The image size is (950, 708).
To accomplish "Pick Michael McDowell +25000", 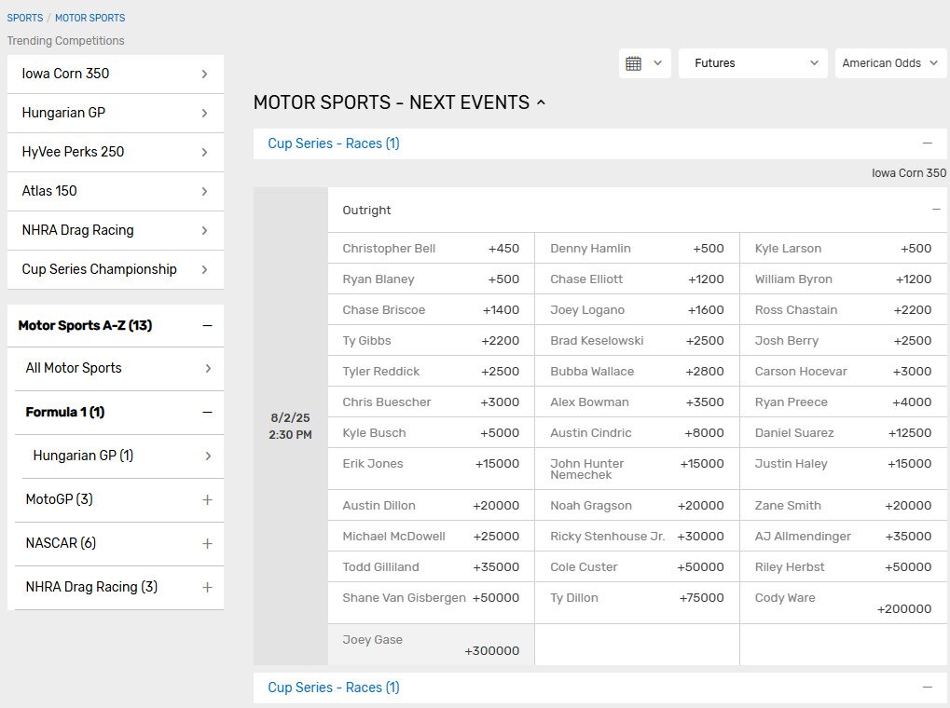I will click(x=431, y=537).
